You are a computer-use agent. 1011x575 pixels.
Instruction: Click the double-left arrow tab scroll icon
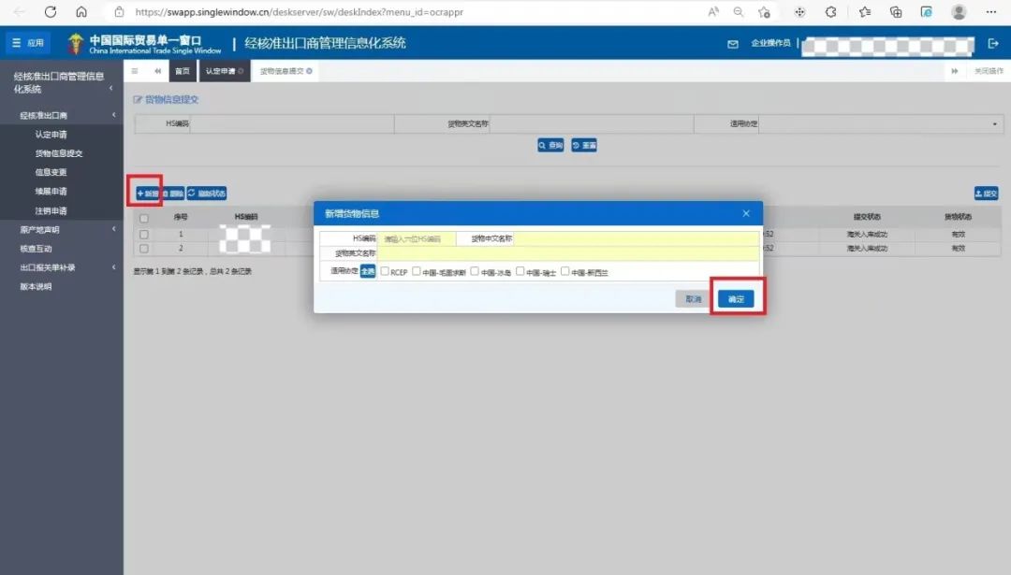[x=157, y=71]
